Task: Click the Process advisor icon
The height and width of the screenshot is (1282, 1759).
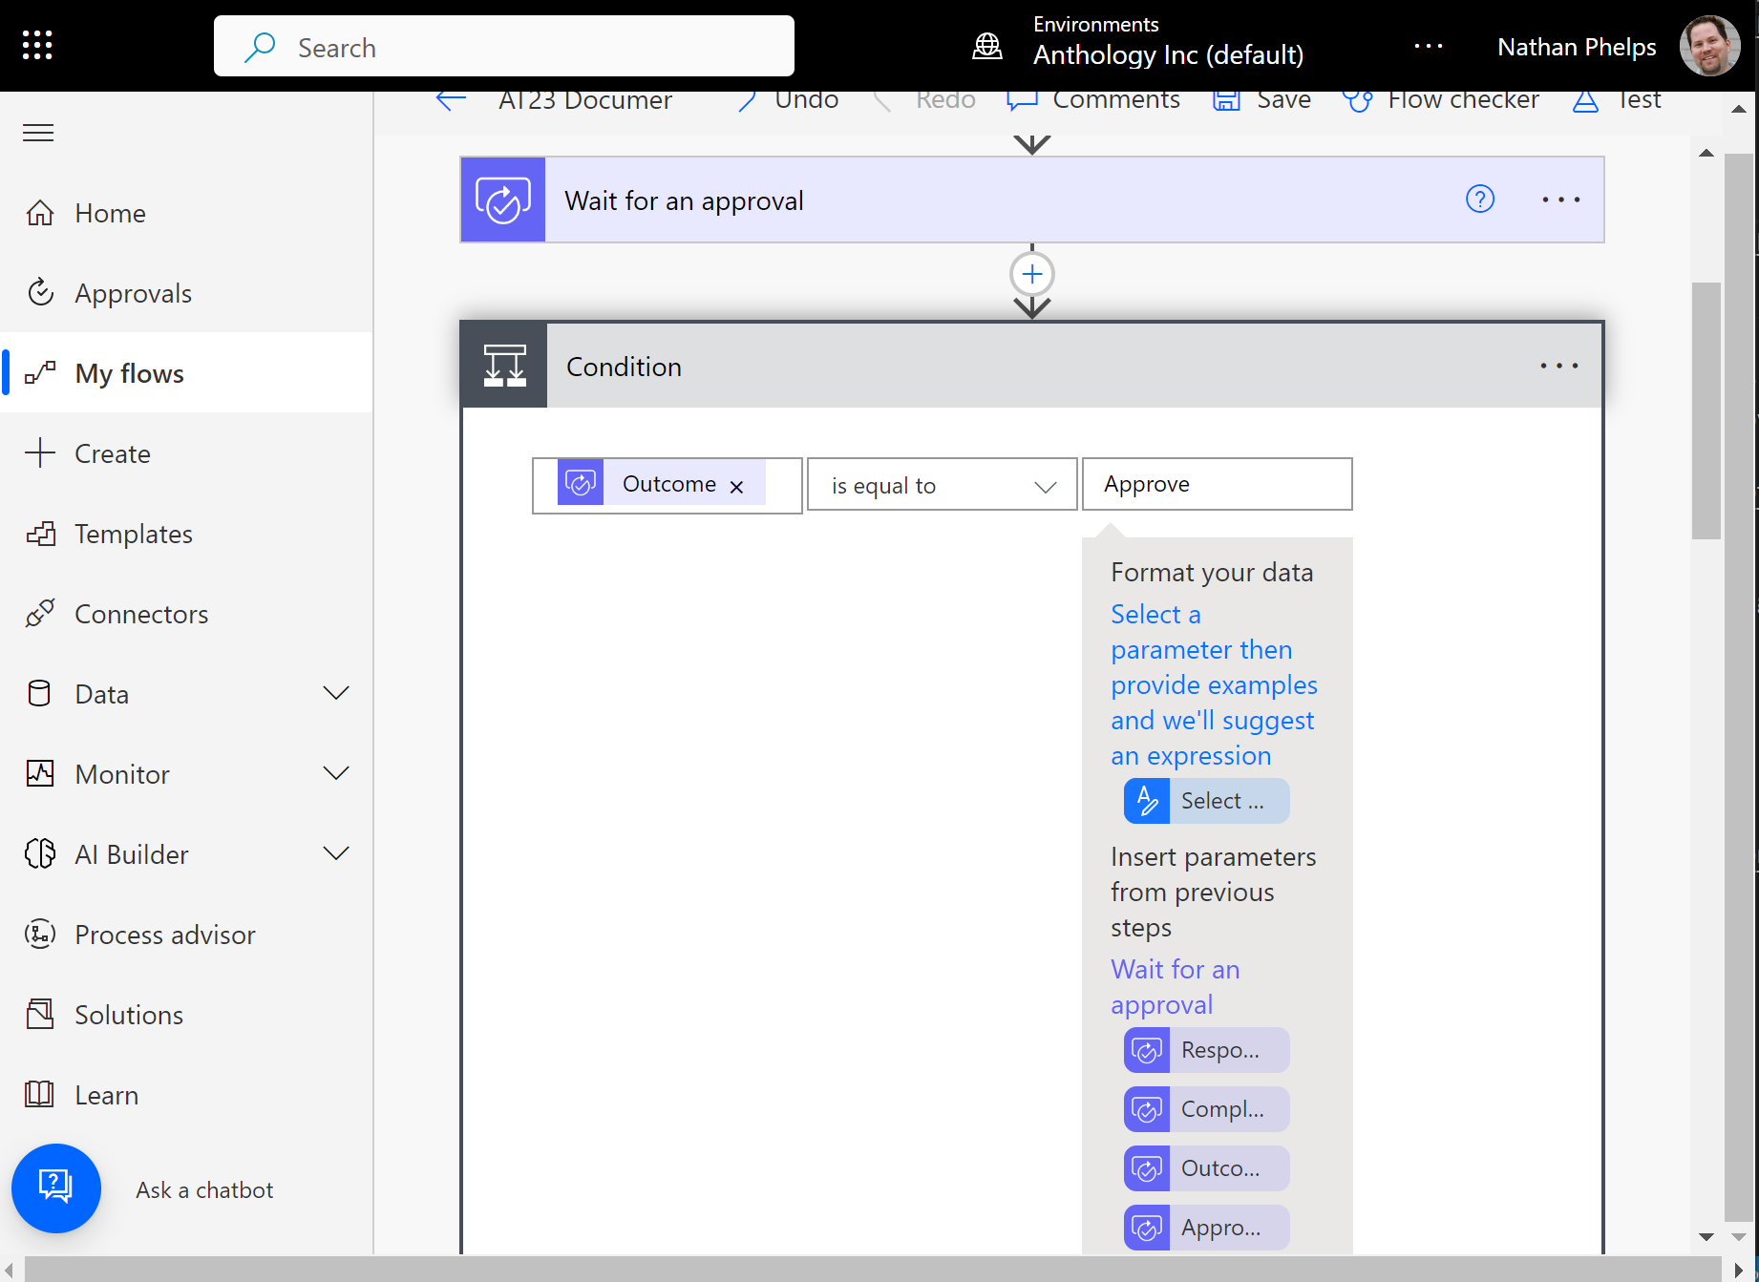Action: pos(40,934)
